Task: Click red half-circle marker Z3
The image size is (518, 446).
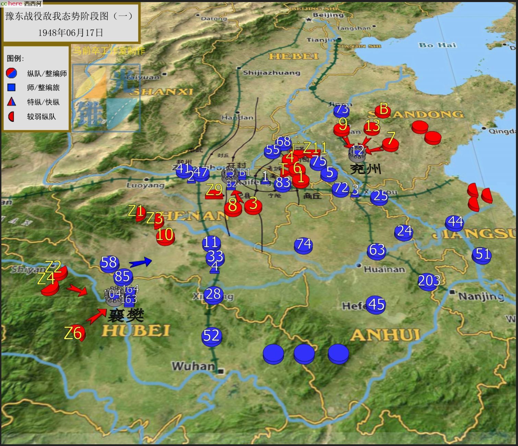Action: click(155, 219)
